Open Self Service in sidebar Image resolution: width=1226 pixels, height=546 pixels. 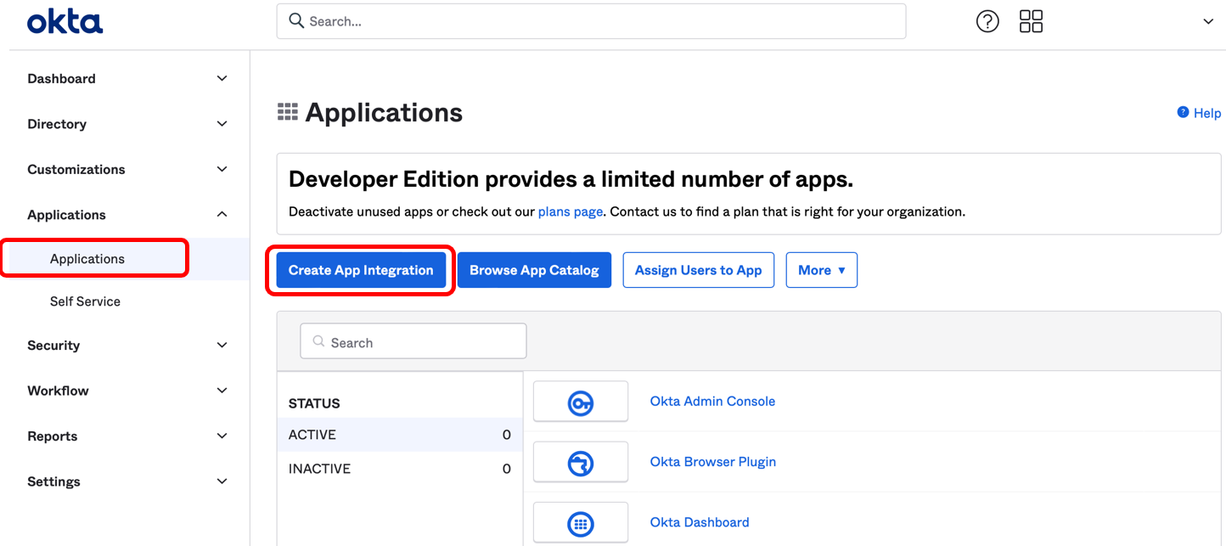[x=85, y=301]
